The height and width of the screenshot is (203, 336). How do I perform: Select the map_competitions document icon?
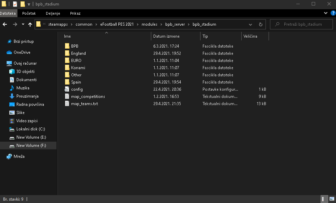tap(67, 96)
